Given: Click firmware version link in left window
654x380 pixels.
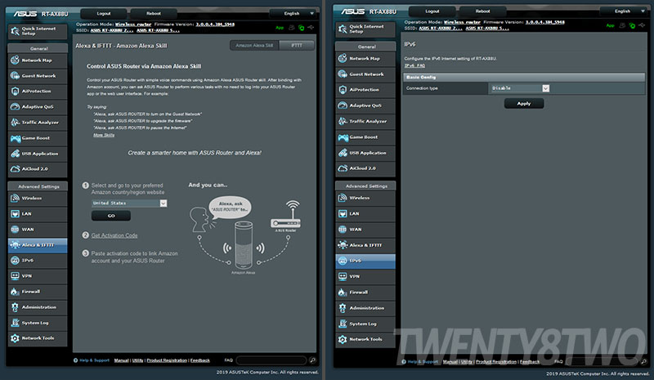Looking at the screenshot, I should coord(215,25).
